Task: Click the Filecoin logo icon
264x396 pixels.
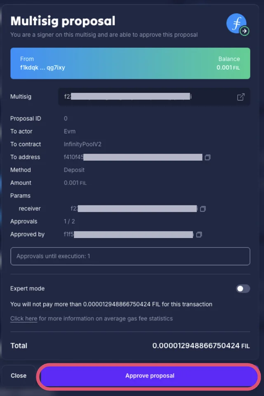Action: (236, 23)
